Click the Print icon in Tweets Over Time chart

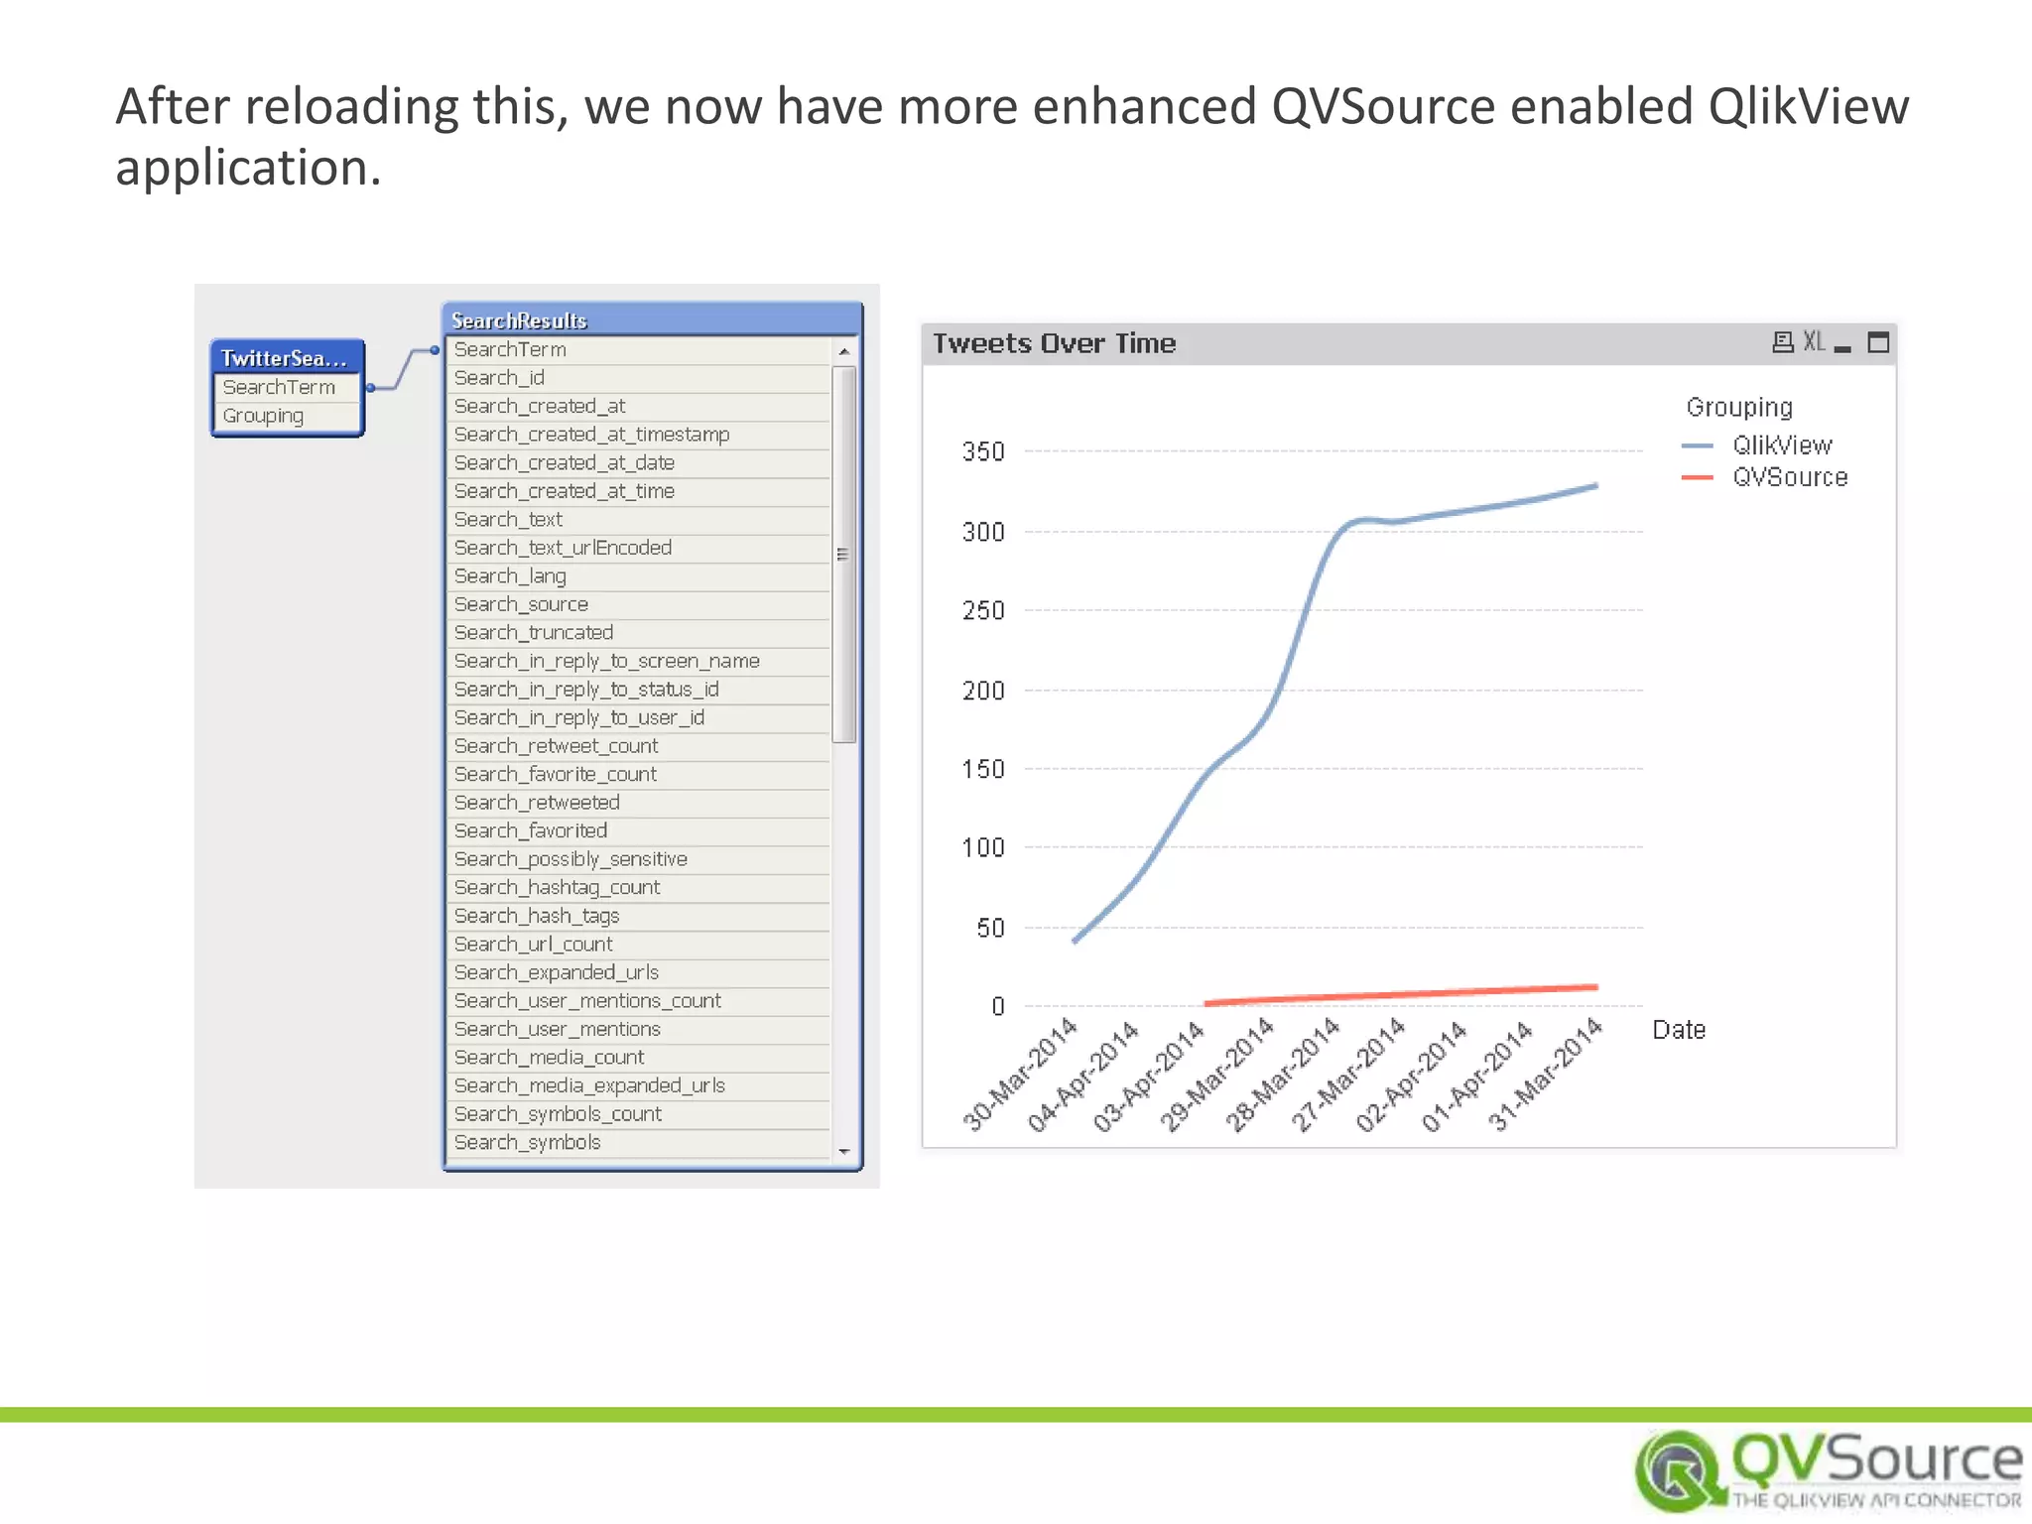click(1782, 343)
